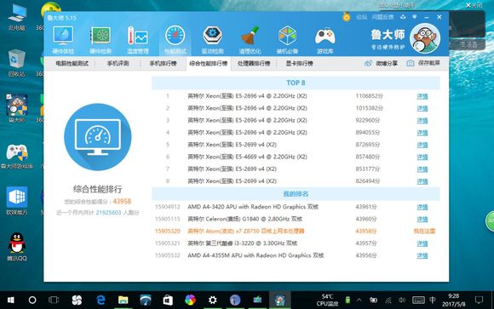The height and width of the screenshot is (309, 494).
Task: Open 详情 for rank 2 score 1015382分
Action: point(422,109)
